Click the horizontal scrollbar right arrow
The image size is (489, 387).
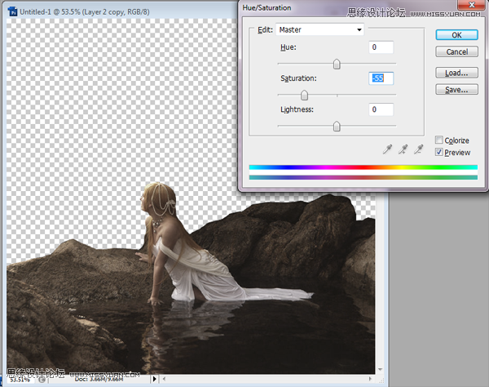point(370,379)
